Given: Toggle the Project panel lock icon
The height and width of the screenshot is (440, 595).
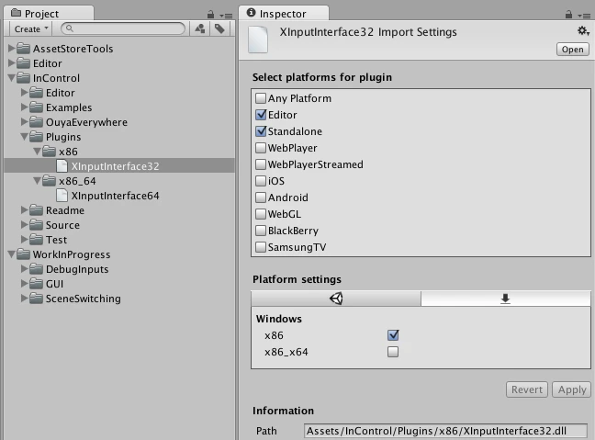Looking at the screenshot, I should pyautogui.click(x=210, y=15).
